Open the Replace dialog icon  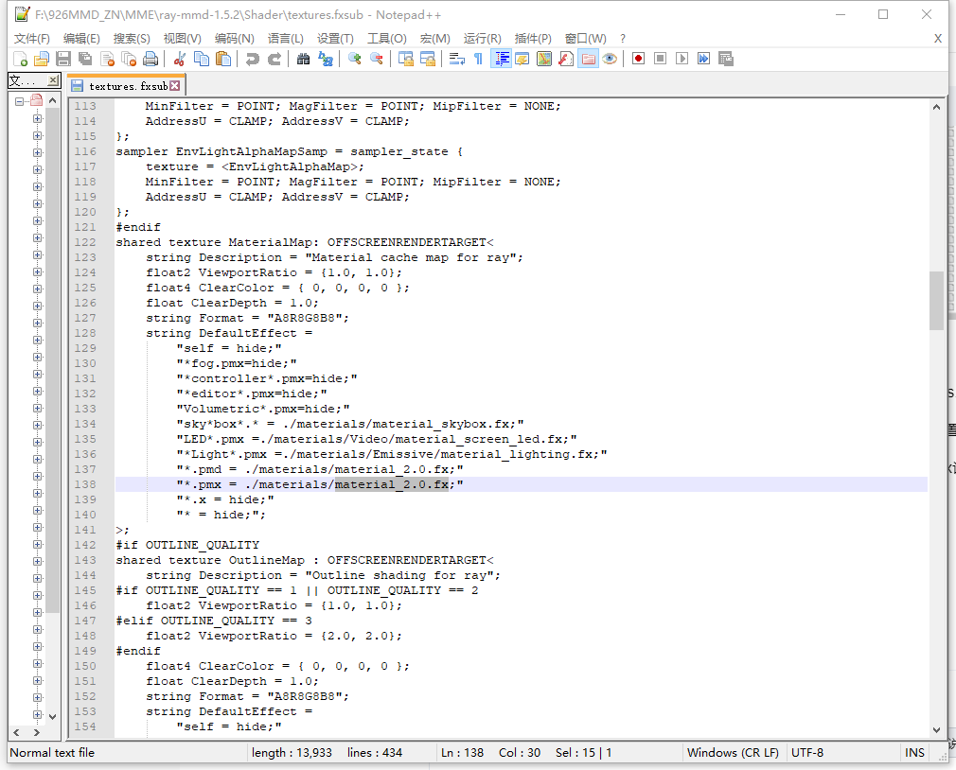point(326,59)
